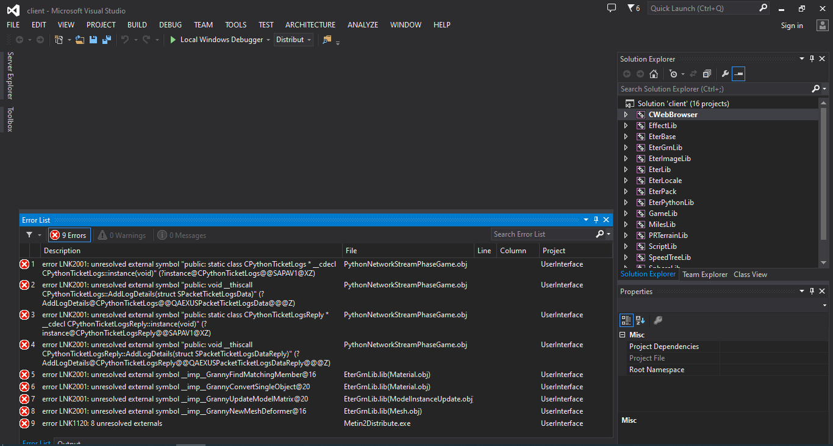The width and height of the screenshot is (833, 446).
Task: Toggle auto-hide pin on Error List panel
Action: [x=596, y=220]
